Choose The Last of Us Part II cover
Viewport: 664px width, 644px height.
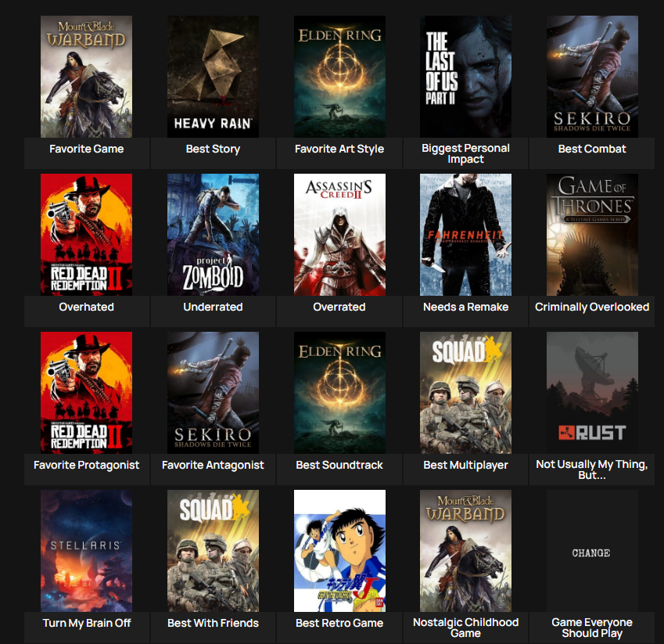click(465, 77)
